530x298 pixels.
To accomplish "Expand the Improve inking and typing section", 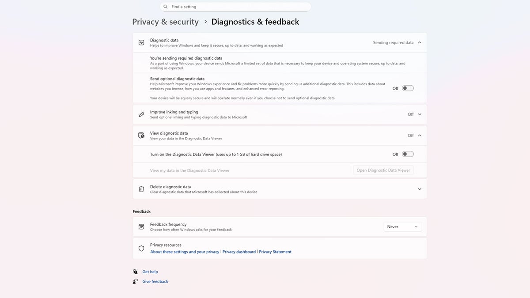I will click(420, 114).
